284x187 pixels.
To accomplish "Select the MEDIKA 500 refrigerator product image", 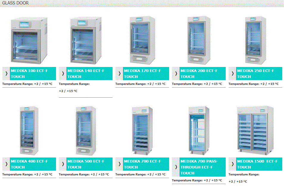I will pyautogui.click(x=86, y=131).
